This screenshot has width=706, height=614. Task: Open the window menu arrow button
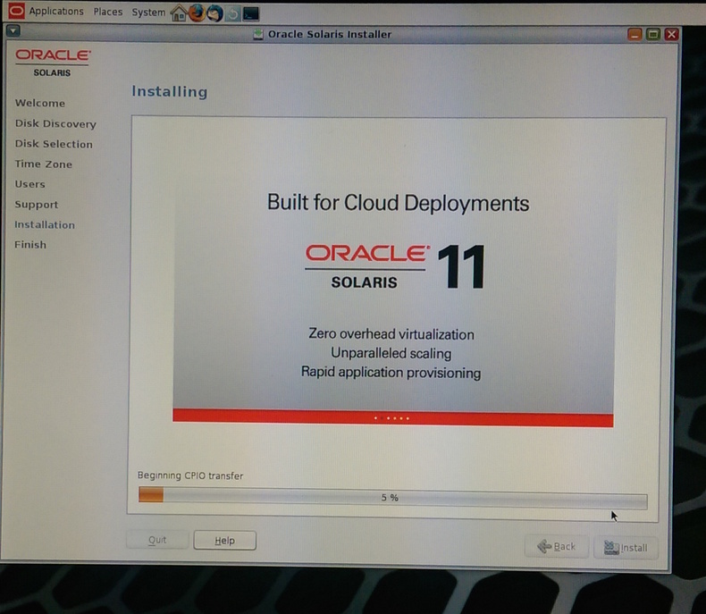click(13, 30)
